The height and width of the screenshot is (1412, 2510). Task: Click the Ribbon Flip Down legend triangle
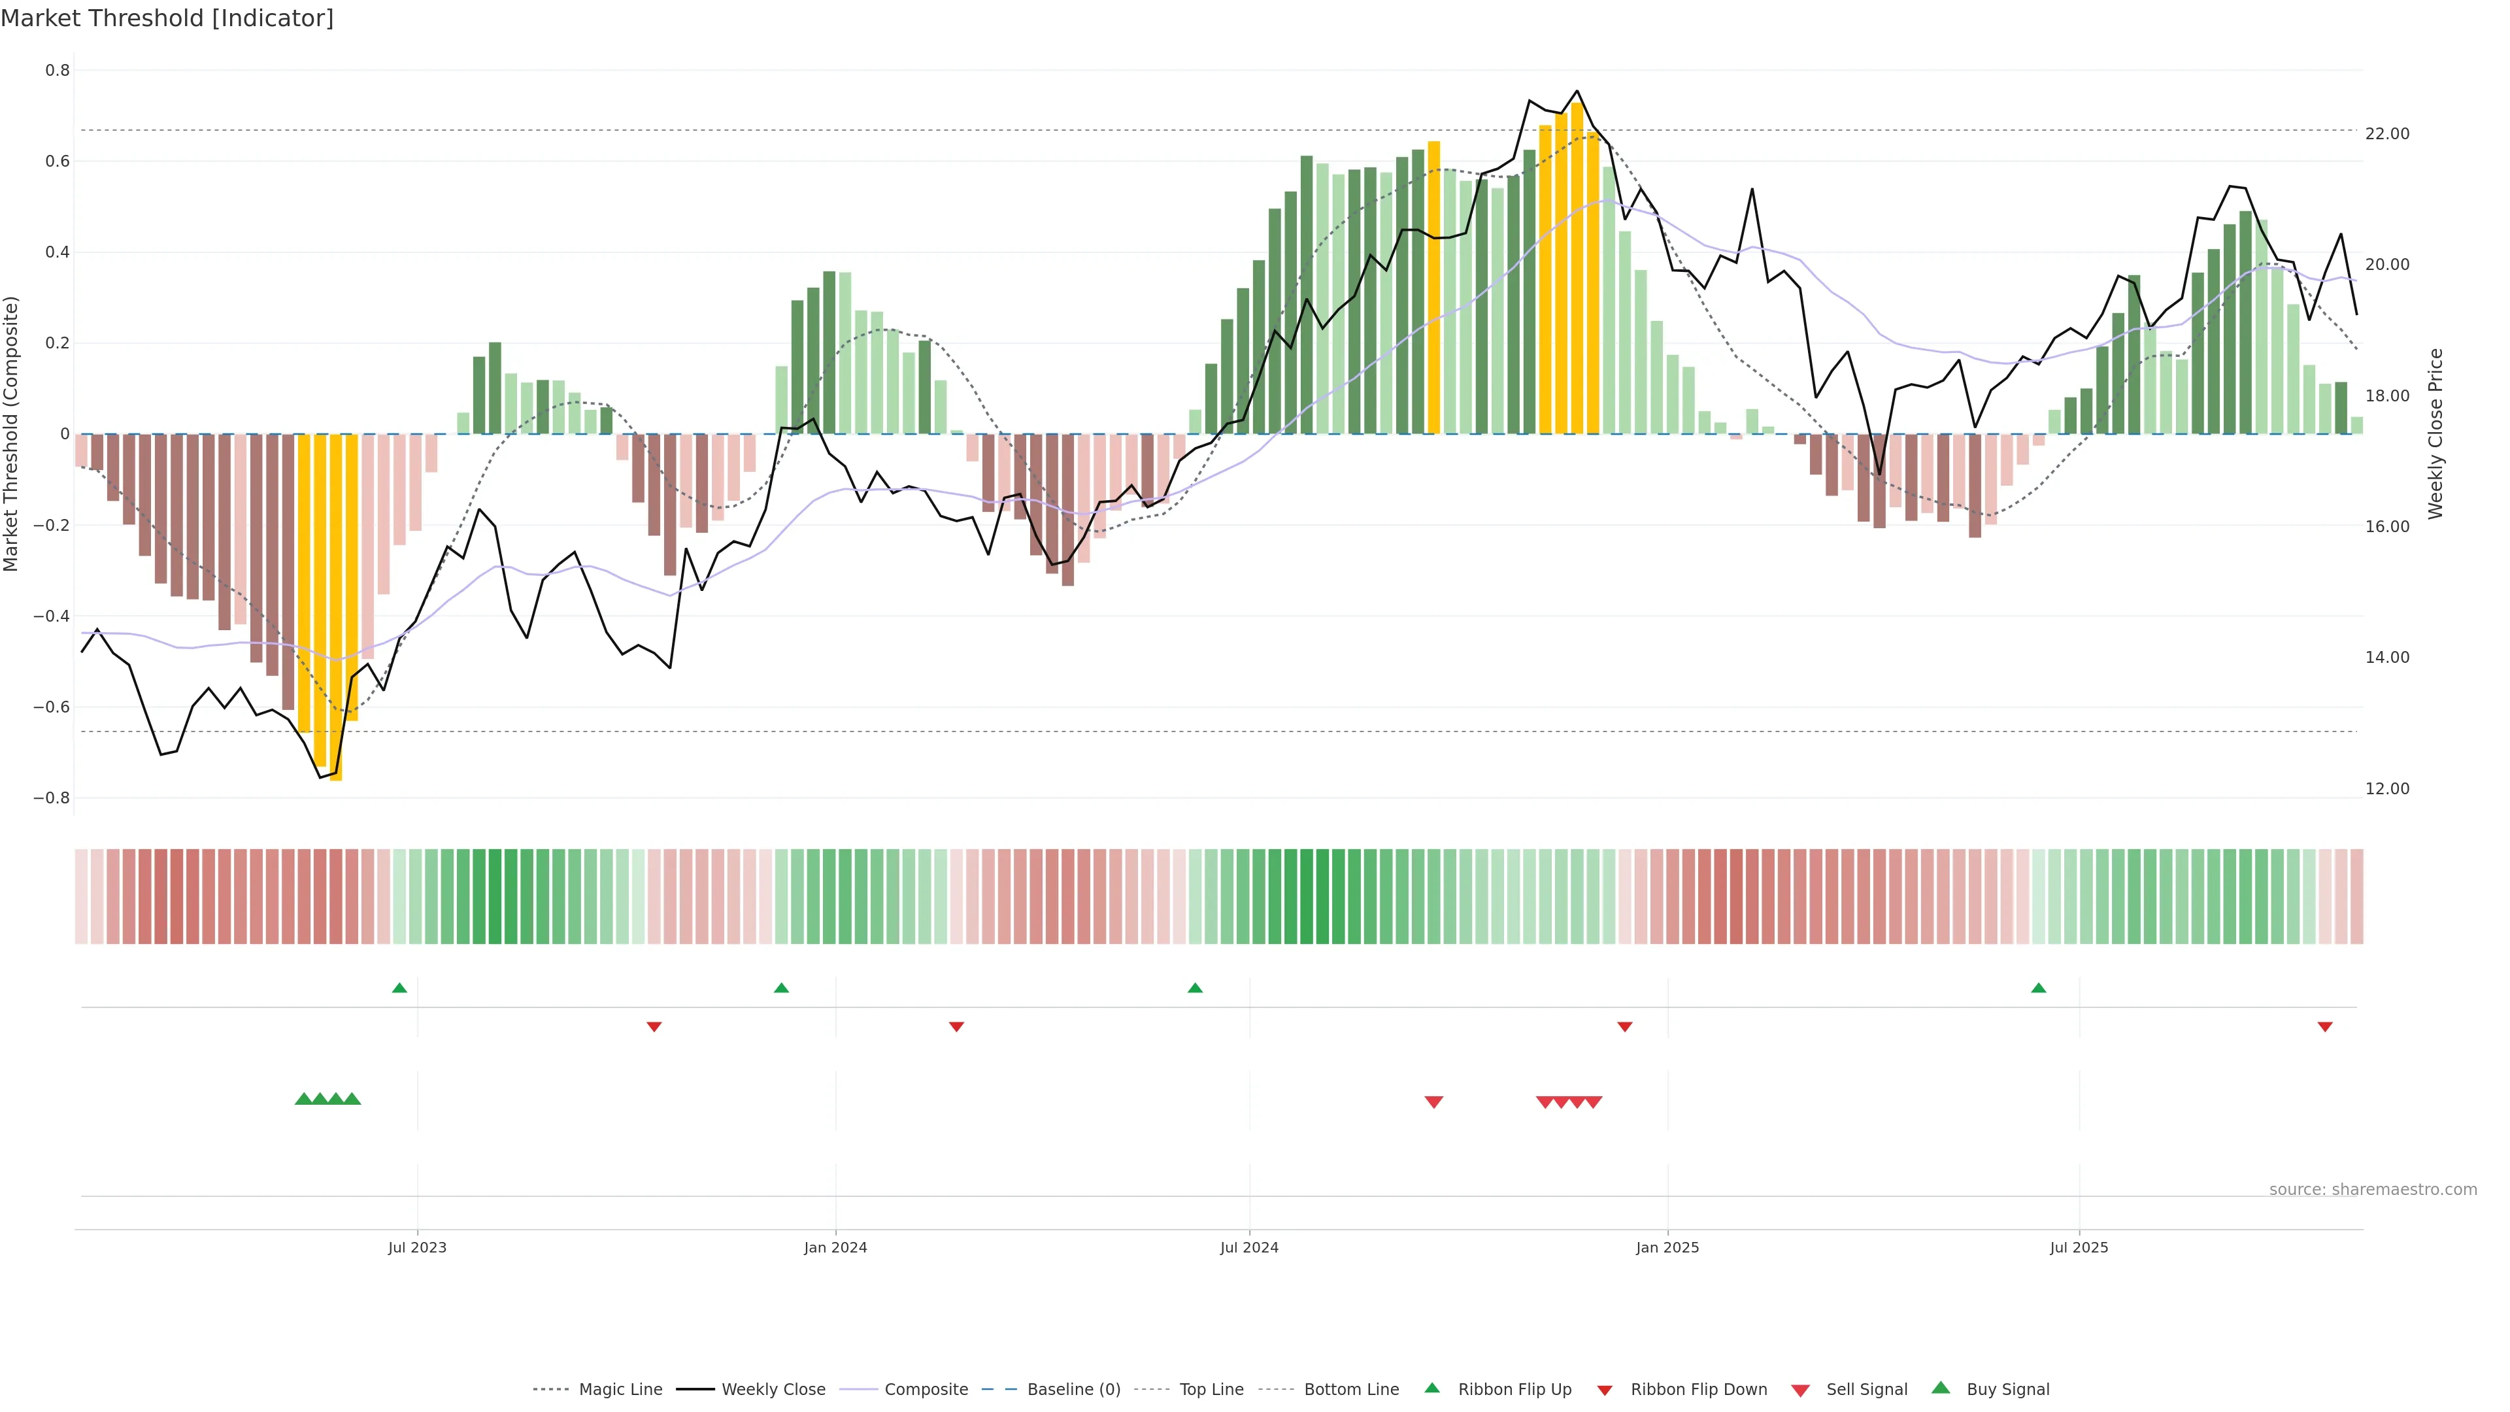pos(1605,1390)
